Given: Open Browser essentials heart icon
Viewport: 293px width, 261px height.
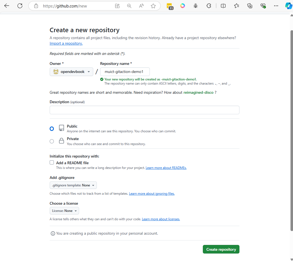Looking at the screenshot, I should point(263,6).
